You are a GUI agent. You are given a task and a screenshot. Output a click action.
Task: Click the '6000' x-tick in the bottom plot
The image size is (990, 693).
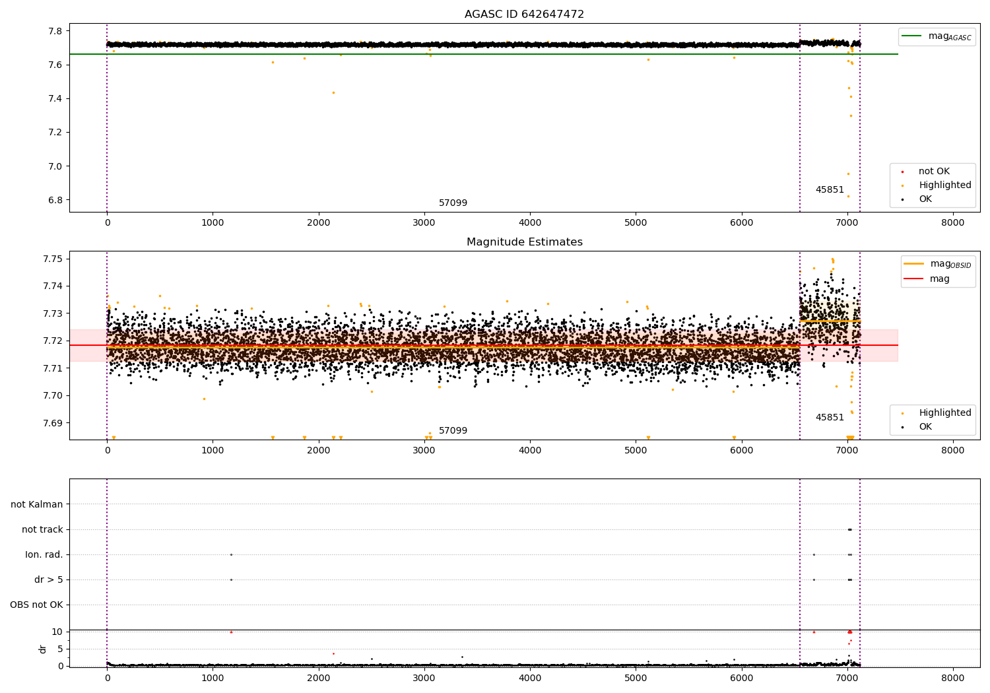tap(742, 678)
